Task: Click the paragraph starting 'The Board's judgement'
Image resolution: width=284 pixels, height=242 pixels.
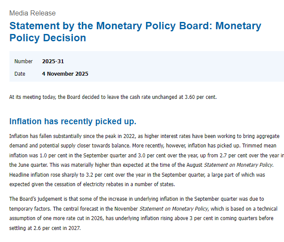Action: 142,214
